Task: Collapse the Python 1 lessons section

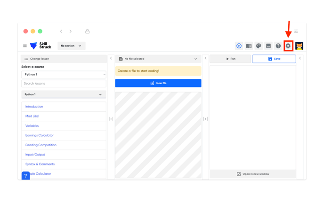Action: click(x=64, y=94)
